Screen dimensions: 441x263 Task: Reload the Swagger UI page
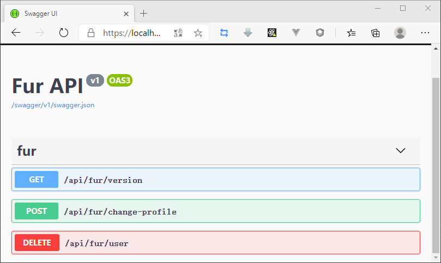(x=64, y=33)
